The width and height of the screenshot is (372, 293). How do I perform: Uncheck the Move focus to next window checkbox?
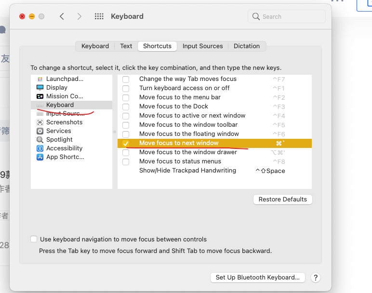[126, 144]
